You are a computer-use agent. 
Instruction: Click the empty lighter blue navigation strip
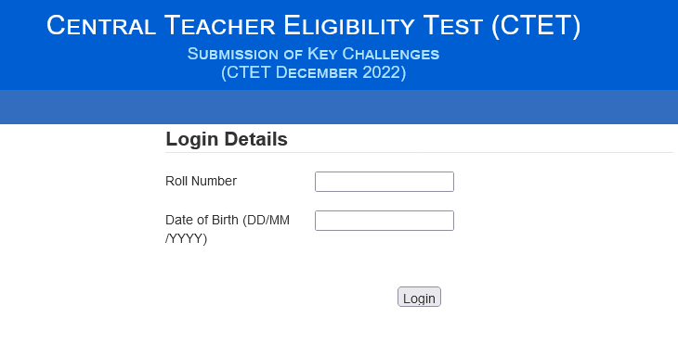(339, 107)
